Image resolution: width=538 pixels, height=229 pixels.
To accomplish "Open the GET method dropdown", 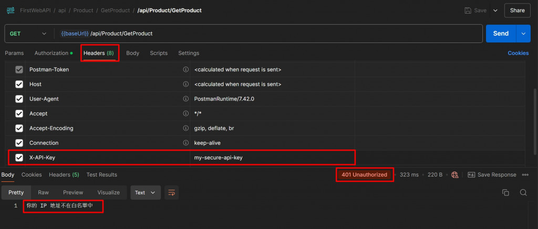I will tap(28, 34).
